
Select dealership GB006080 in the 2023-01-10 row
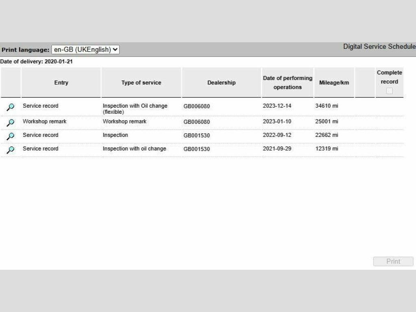click(197, 122)
